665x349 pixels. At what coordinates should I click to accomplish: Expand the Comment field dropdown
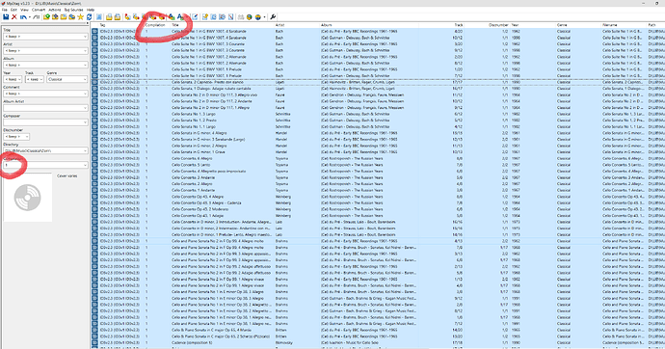(x=85, y=94)
